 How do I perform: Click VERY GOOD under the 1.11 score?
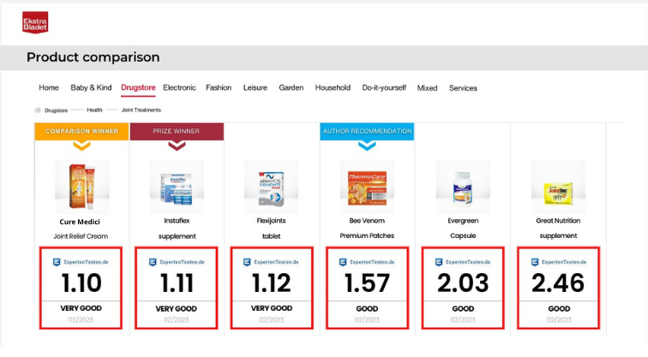point(176,309)
